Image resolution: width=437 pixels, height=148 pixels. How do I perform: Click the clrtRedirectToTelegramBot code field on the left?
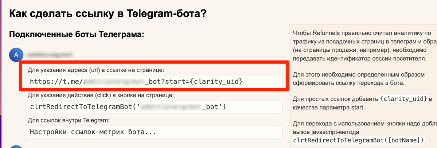155,106
